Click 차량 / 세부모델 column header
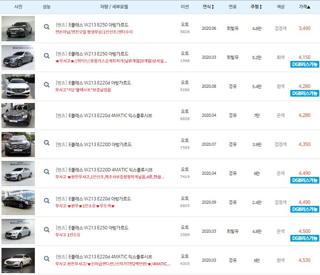Image resolution: width=320 pixels, height=275 pixels. 114,7
